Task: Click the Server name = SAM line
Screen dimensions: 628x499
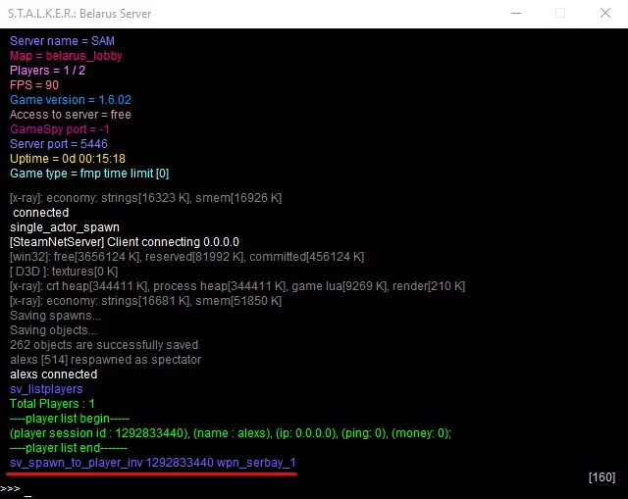Action: pyautogui.click(x=62, y=41)
